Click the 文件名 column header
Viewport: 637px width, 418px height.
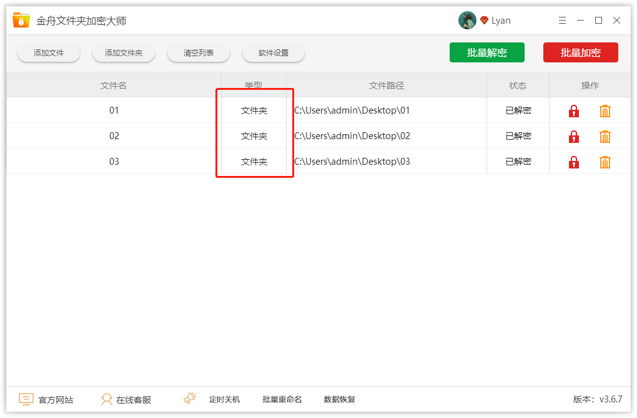(114, 85)
